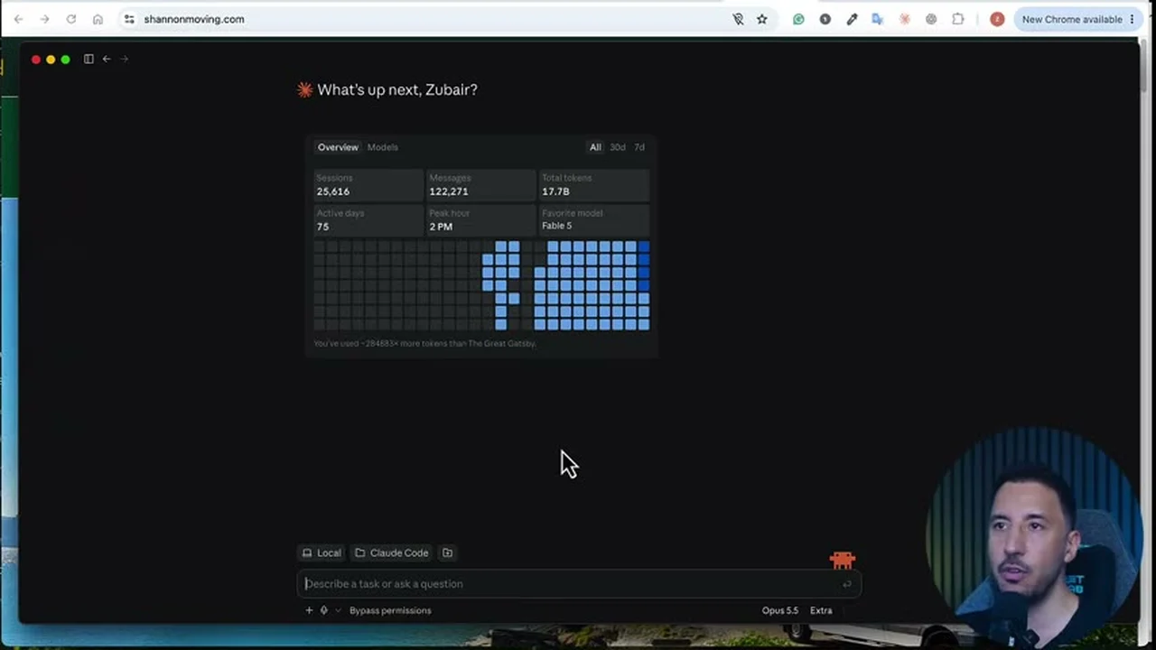This screenshot has height=650, width=1156.
Task: Click the site info icon in address bar
Action: coord(129,19)
